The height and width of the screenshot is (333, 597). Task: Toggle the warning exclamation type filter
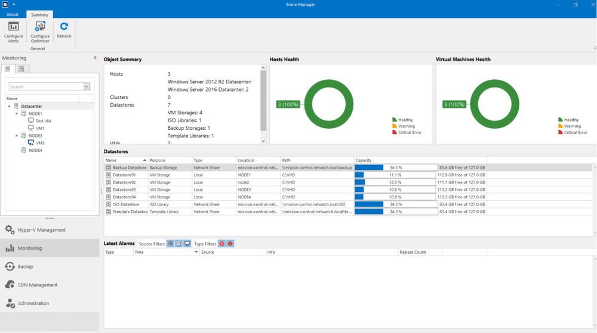(x=230, y=244)
